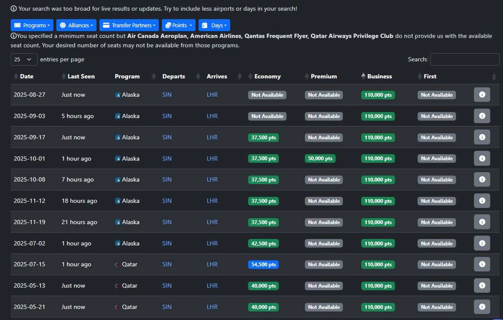Click the '18 hours ago' last seen cell
The height and width of the screenshot is (320, 503).
tap(79, 201)
